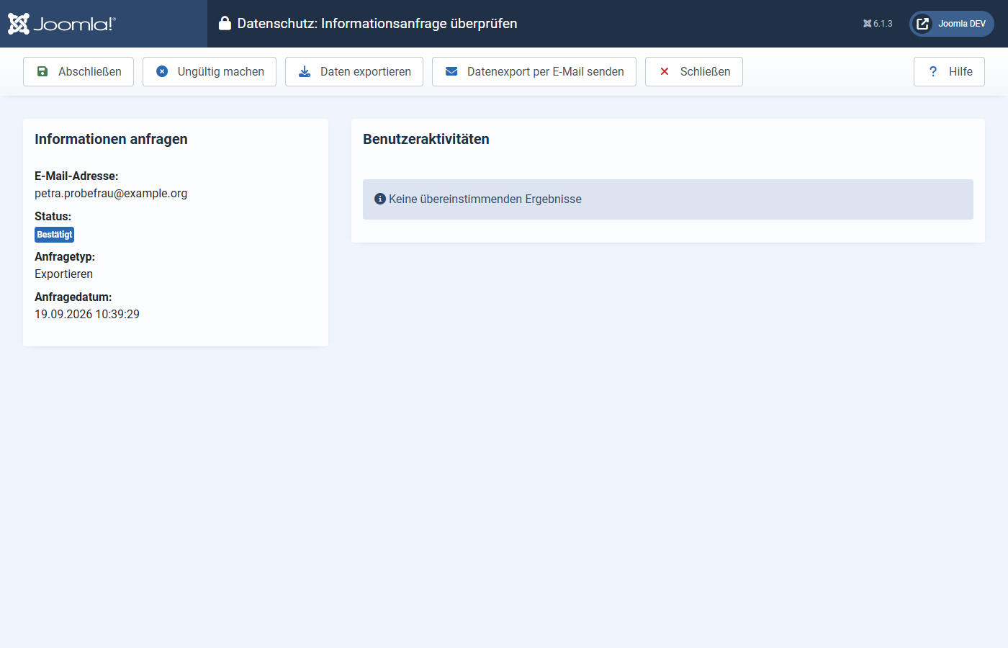This screenshot has height=648, width=1008.
Task: Open Joomla DEV site link
Action: tap(952, 24)
